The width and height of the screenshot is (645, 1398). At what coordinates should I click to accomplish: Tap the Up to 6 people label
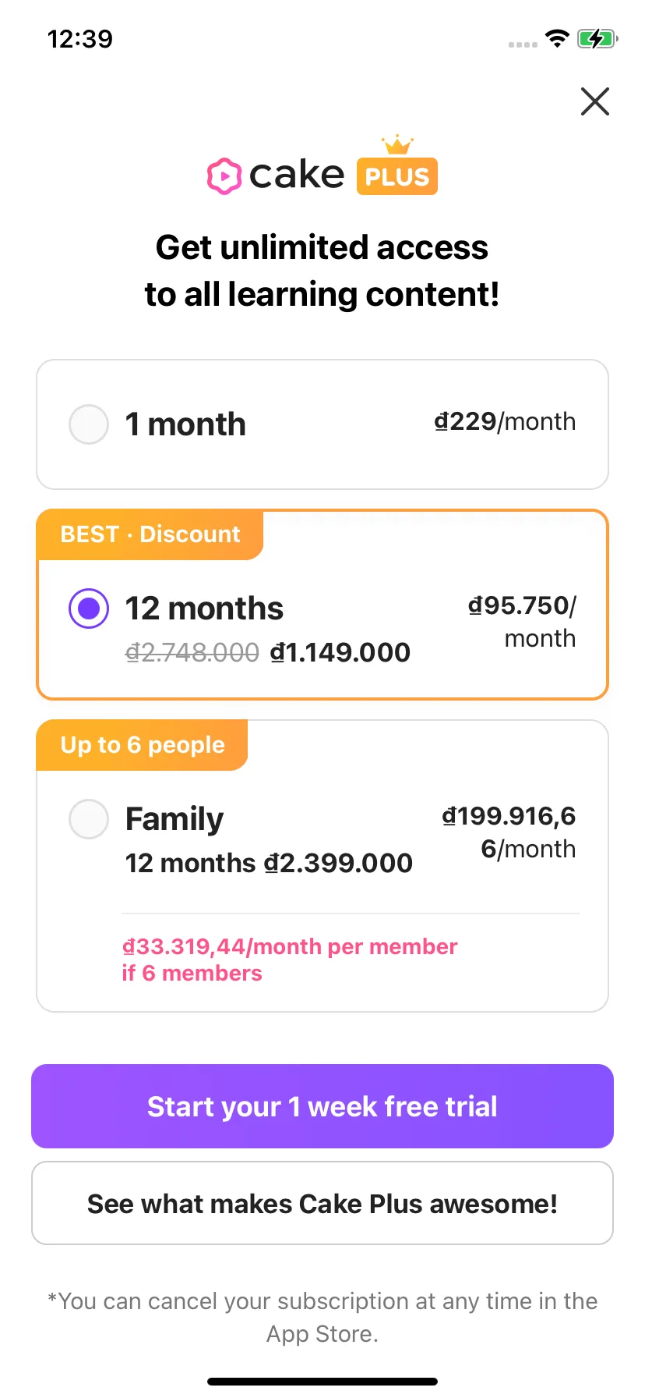point(143,745)
